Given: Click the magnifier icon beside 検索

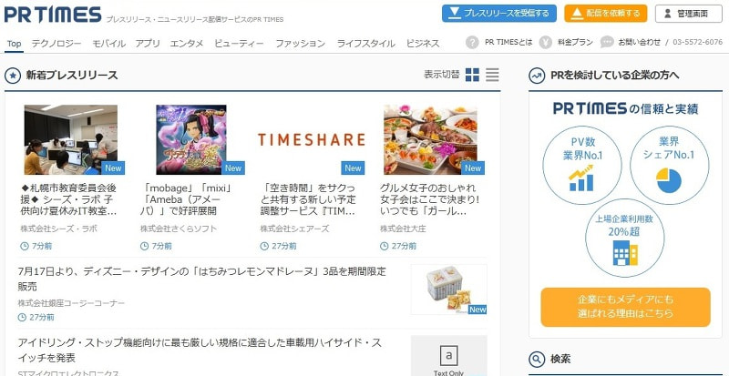Looking at the screenshot, I should (537, 359).
